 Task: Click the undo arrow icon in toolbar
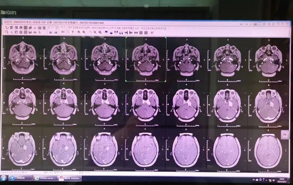coord(6,28)
